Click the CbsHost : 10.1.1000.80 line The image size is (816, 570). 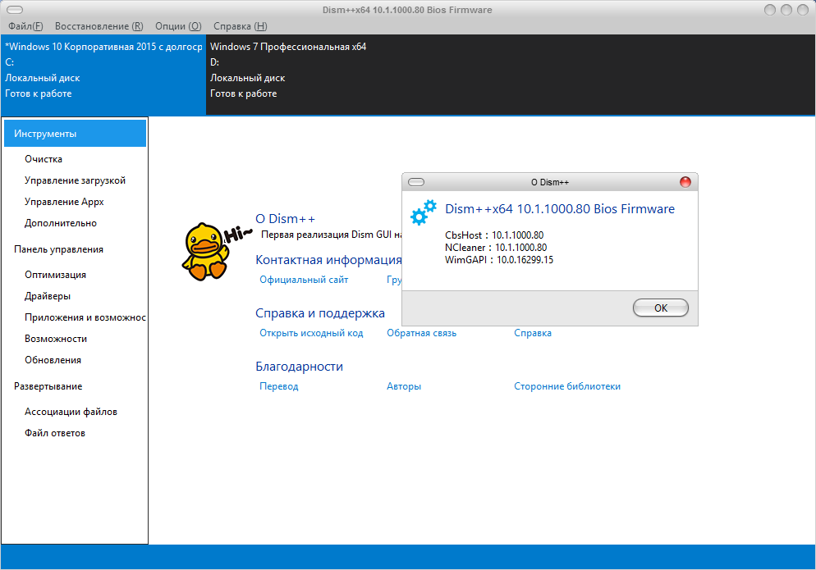(x=494, y=235)
